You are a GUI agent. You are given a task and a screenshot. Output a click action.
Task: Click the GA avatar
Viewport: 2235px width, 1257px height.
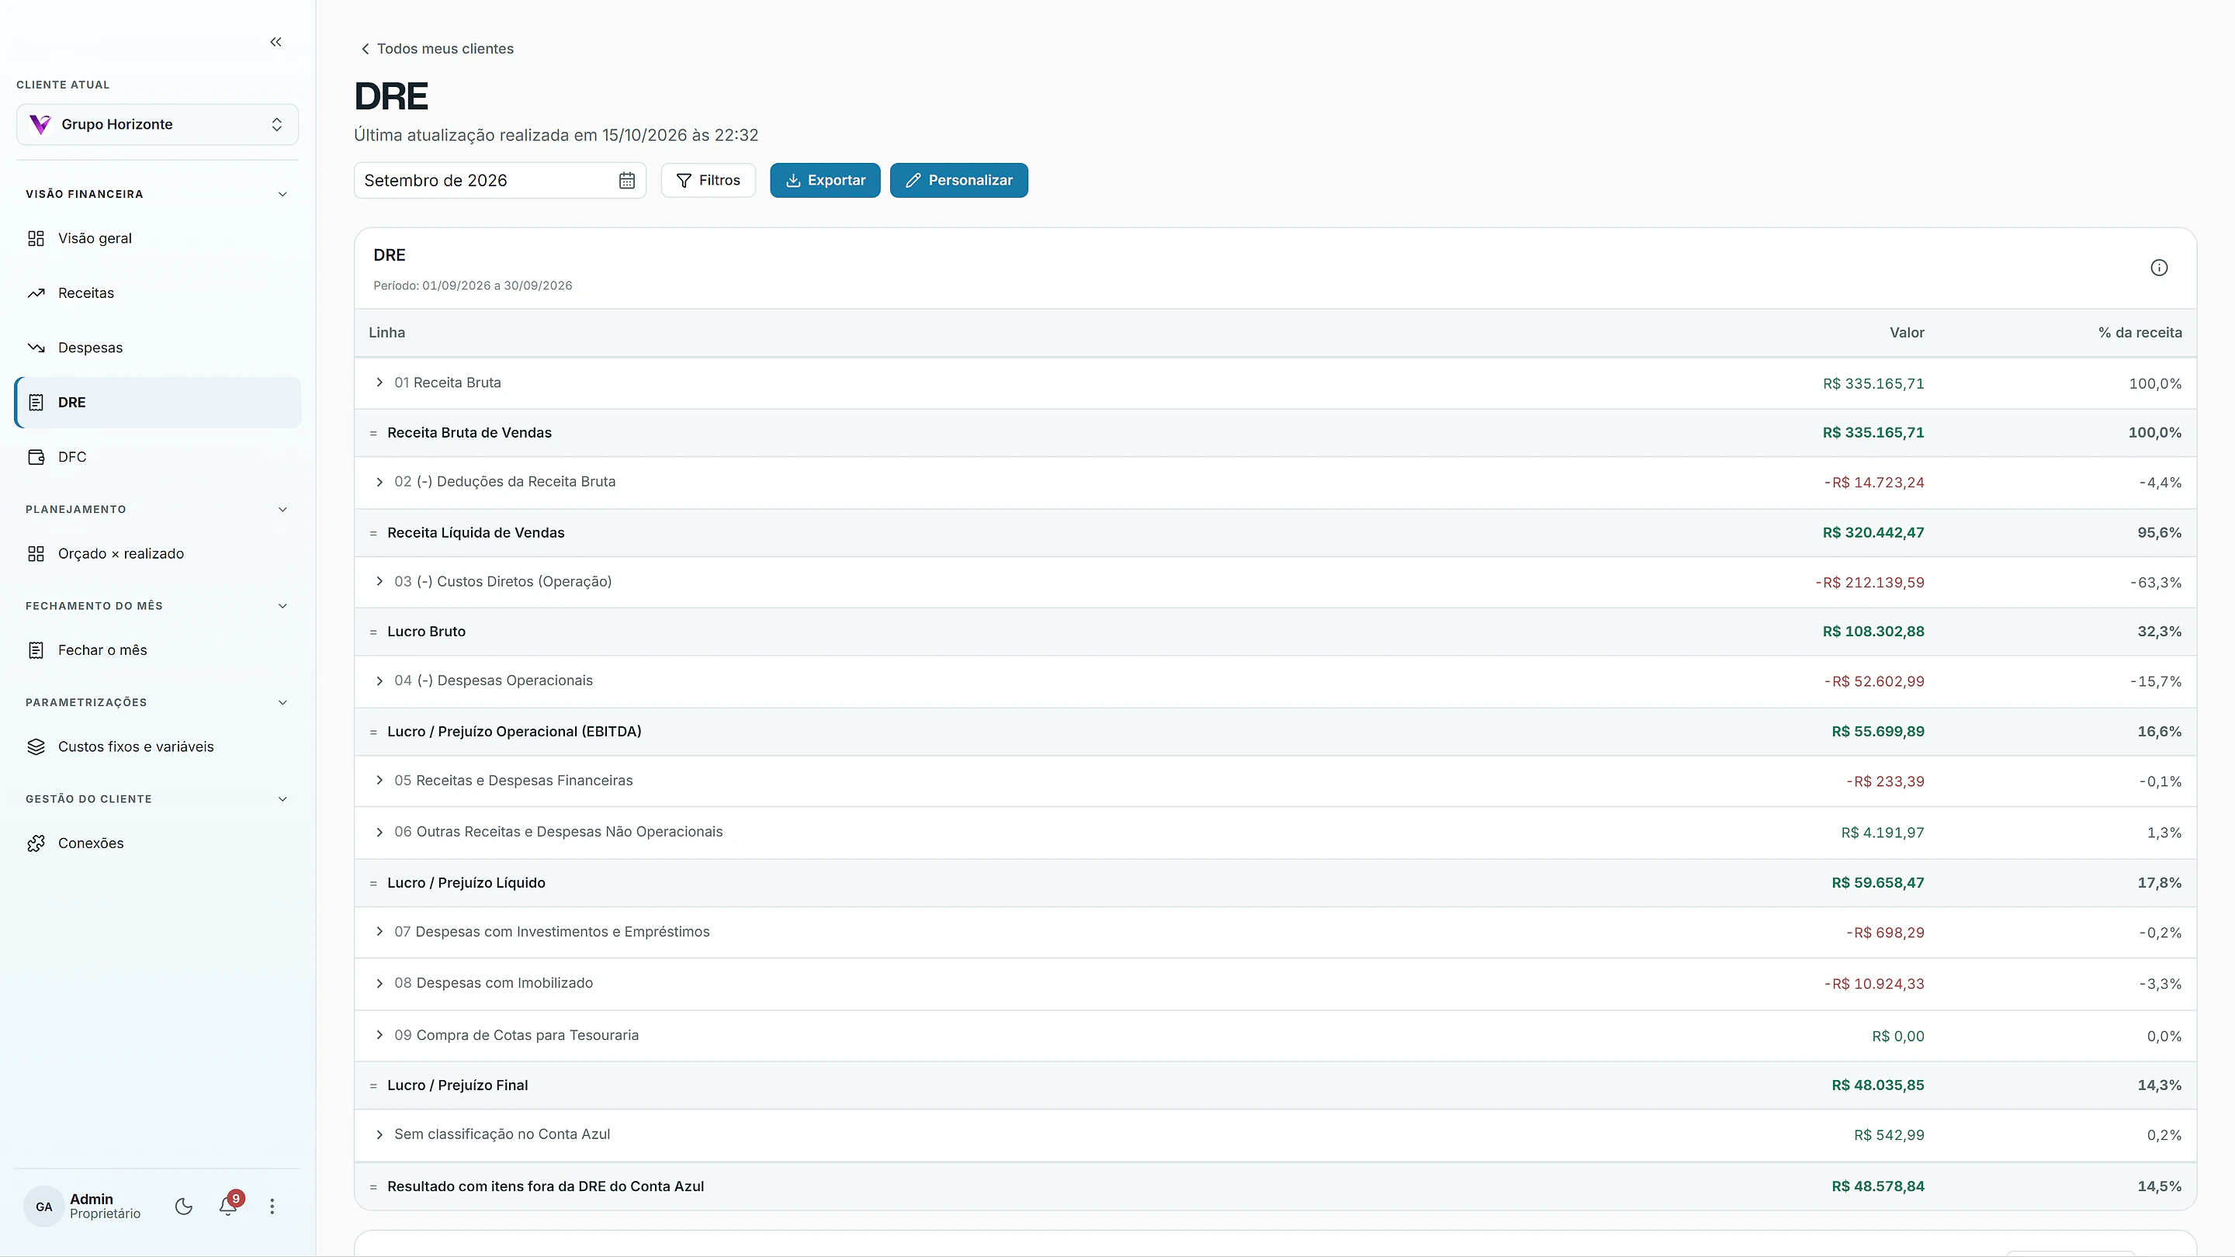(x=44, y=1206)
